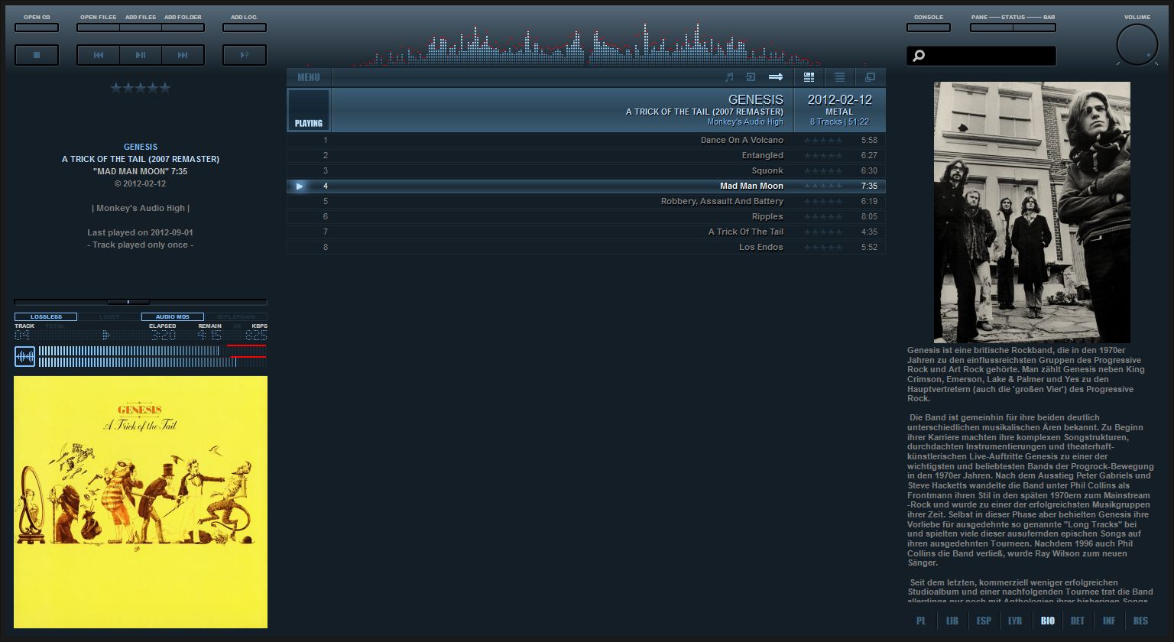
Task: Switch to the album grid view icon
Action: [x=809, y=77]
